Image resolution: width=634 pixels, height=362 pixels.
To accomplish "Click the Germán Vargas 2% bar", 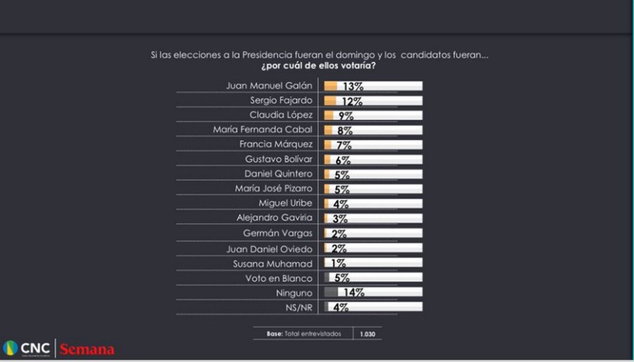I will 325,233.
